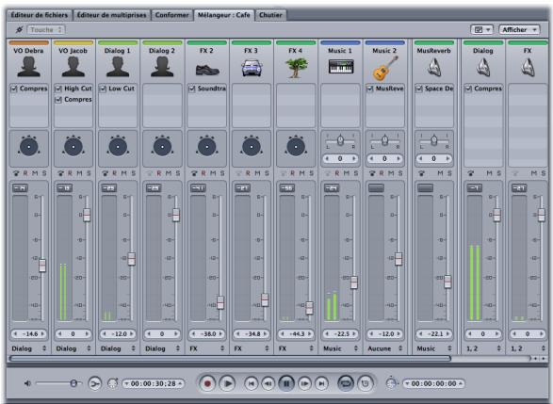Click the FX 4 tree icon
553x404 pixels.
[296, 68]
